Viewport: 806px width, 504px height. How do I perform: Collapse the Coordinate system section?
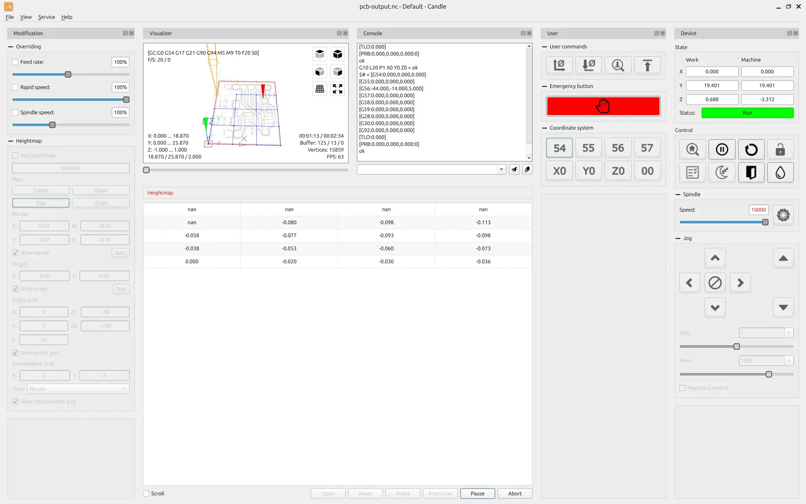(x=544, y=128)
